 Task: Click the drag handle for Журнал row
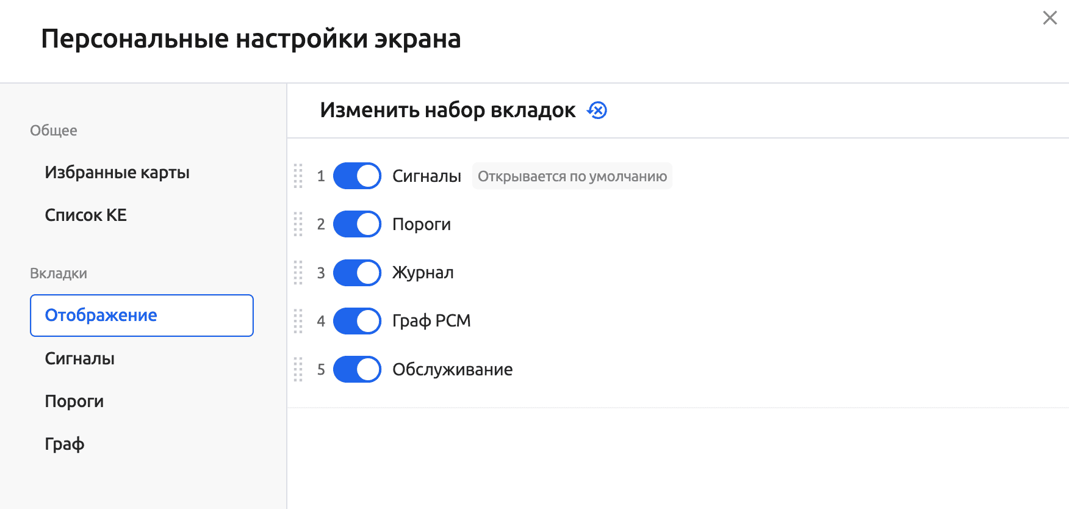[298, 273]
